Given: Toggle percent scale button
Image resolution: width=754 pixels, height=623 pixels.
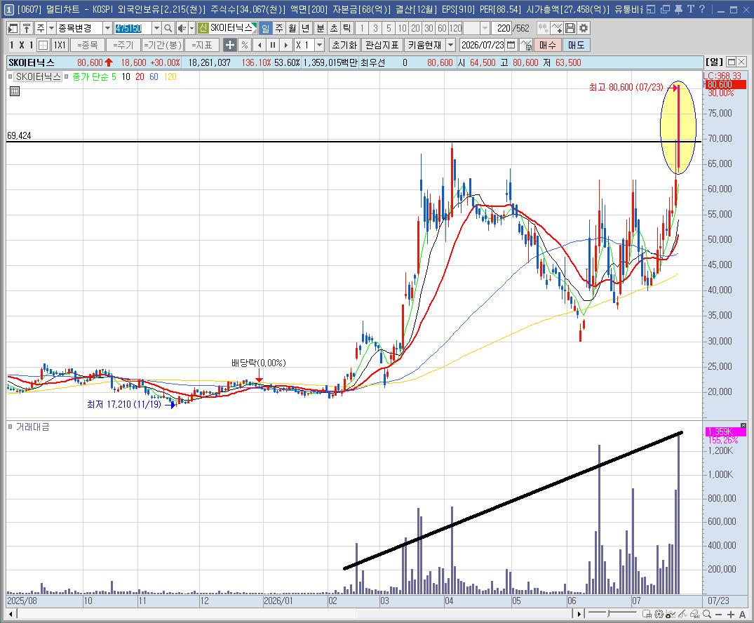Looking at the screenshot, I should click(x=245, y=45).
